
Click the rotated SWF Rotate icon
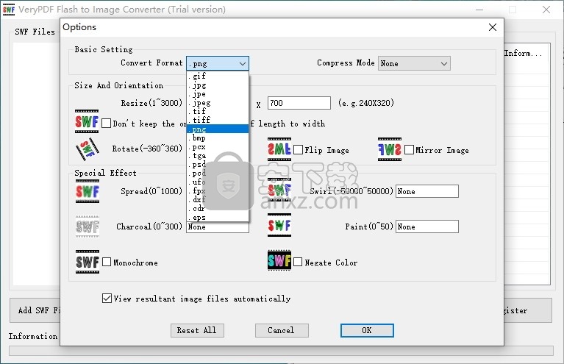pos(87,149)
